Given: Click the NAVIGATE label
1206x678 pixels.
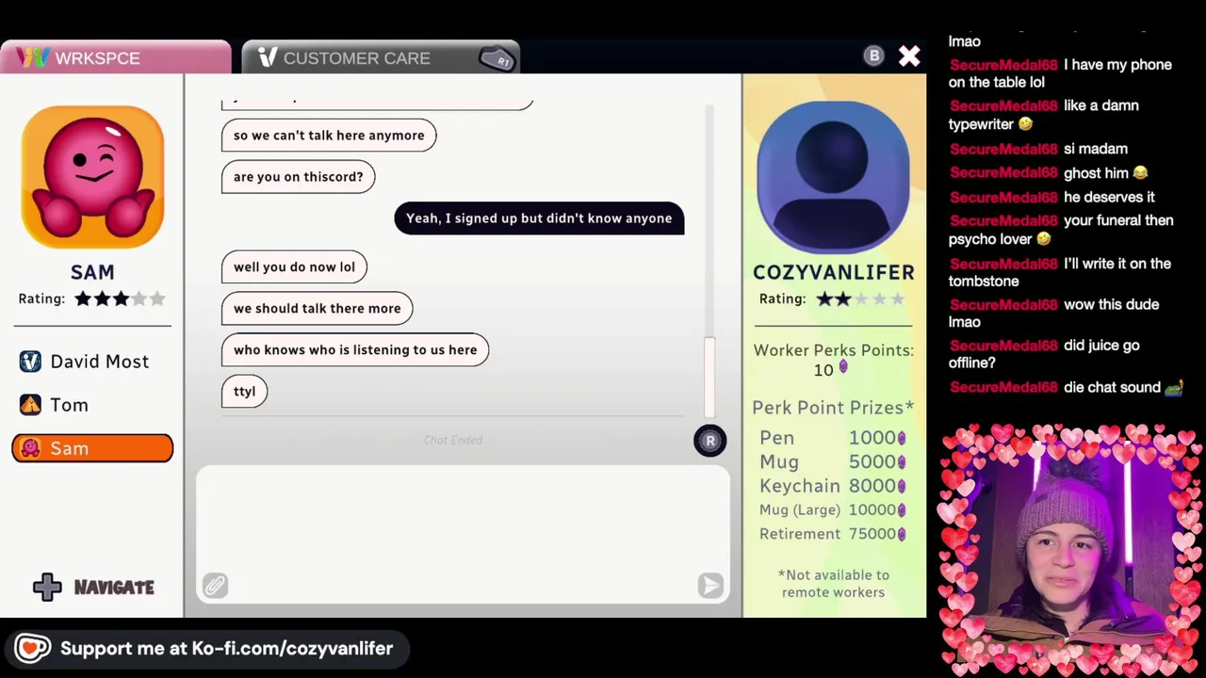Looking at the screenshot, I should click(114, 588).
